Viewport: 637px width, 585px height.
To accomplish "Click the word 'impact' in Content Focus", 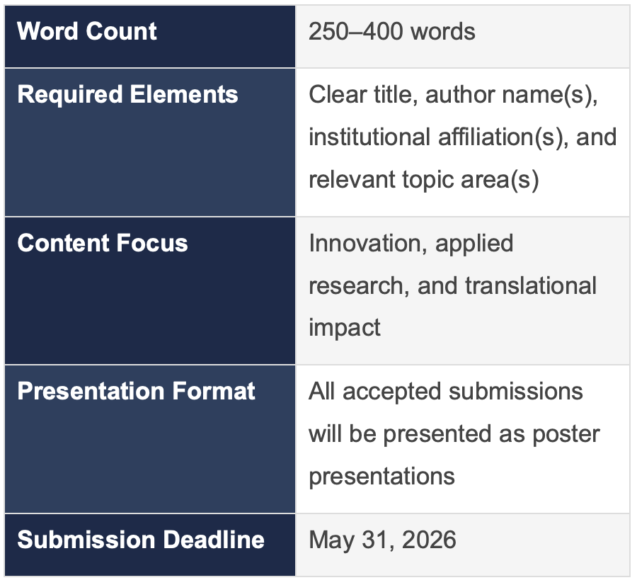I will pyautogui.click(x=345, y=328).
